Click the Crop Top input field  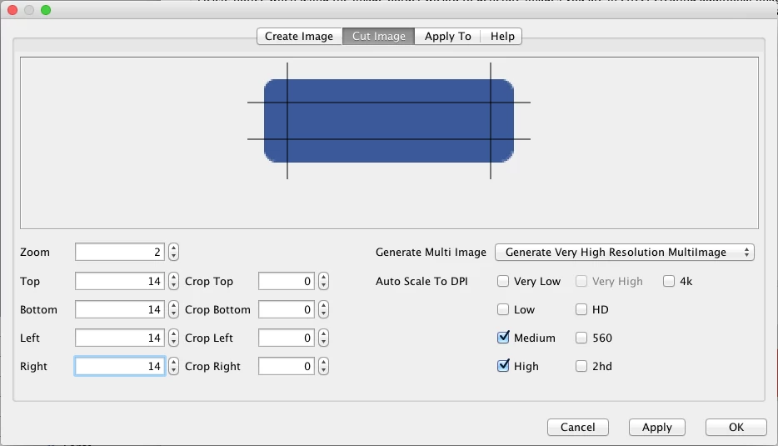click(x=287, y=281)
